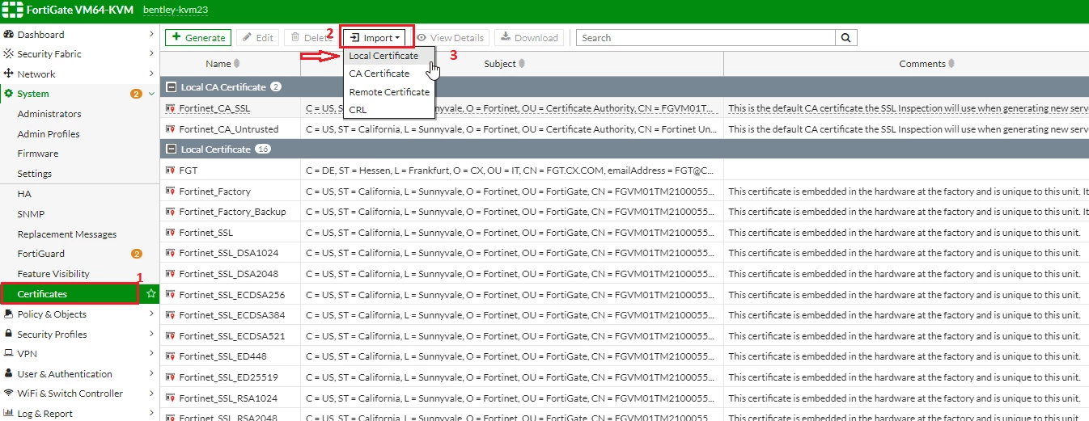1089x421 pixels.
Task: Expand the Network menu chevron
Action: (151, 74)
